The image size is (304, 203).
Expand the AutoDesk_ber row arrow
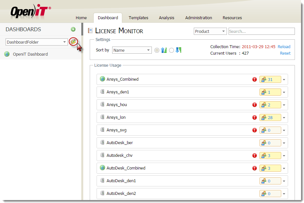tap(284, 143)
